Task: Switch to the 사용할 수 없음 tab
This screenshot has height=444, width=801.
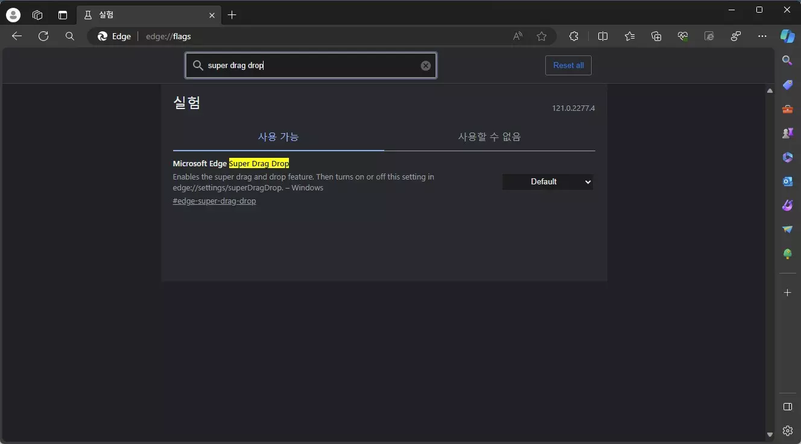Action: 489,137
